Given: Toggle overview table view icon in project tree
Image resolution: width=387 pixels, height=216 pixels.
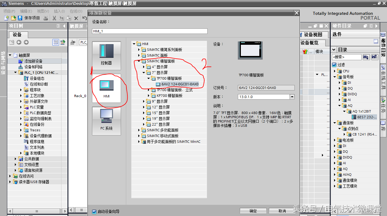Looking at the screenshot, I should (56, 42).
